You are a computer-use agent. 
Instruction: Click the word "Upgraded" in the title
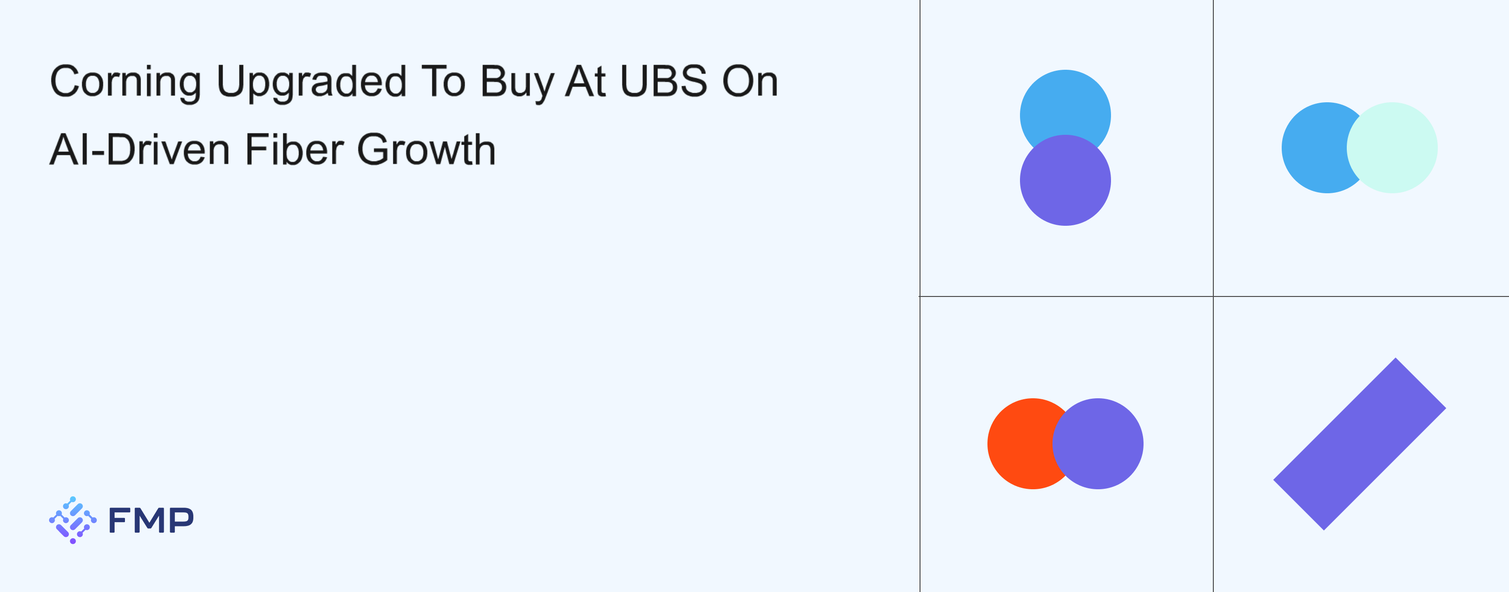tap(311, 82)
